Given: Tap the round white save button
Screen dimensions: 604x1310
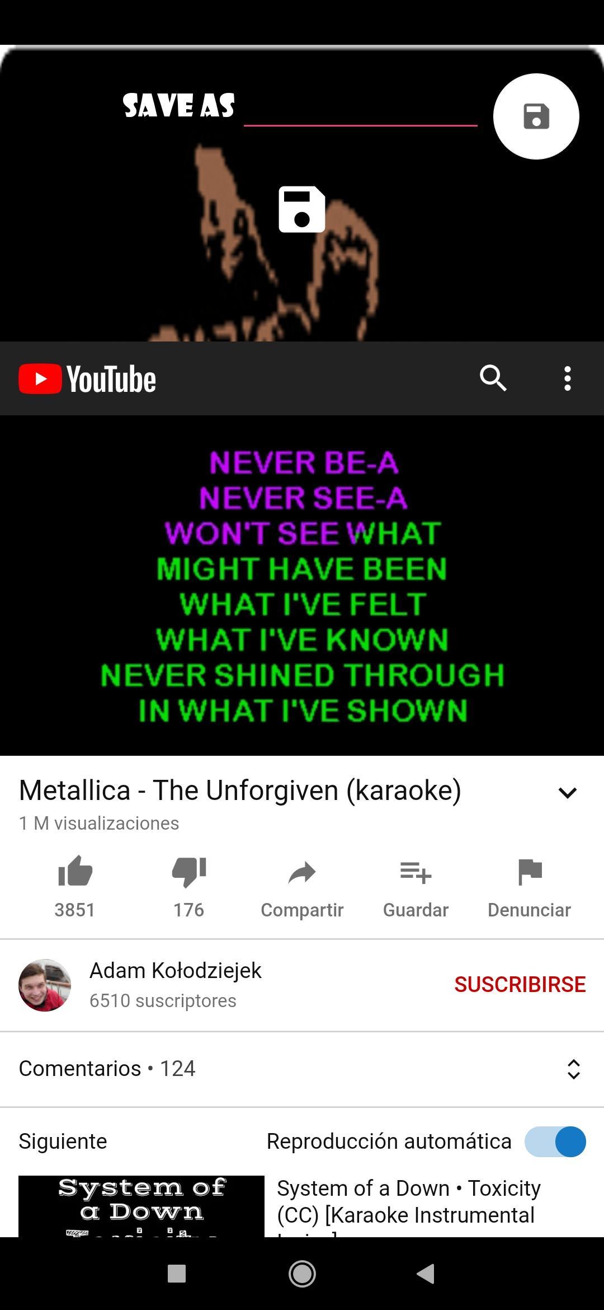Looking at the screenshot, I should tap(536, 116).
